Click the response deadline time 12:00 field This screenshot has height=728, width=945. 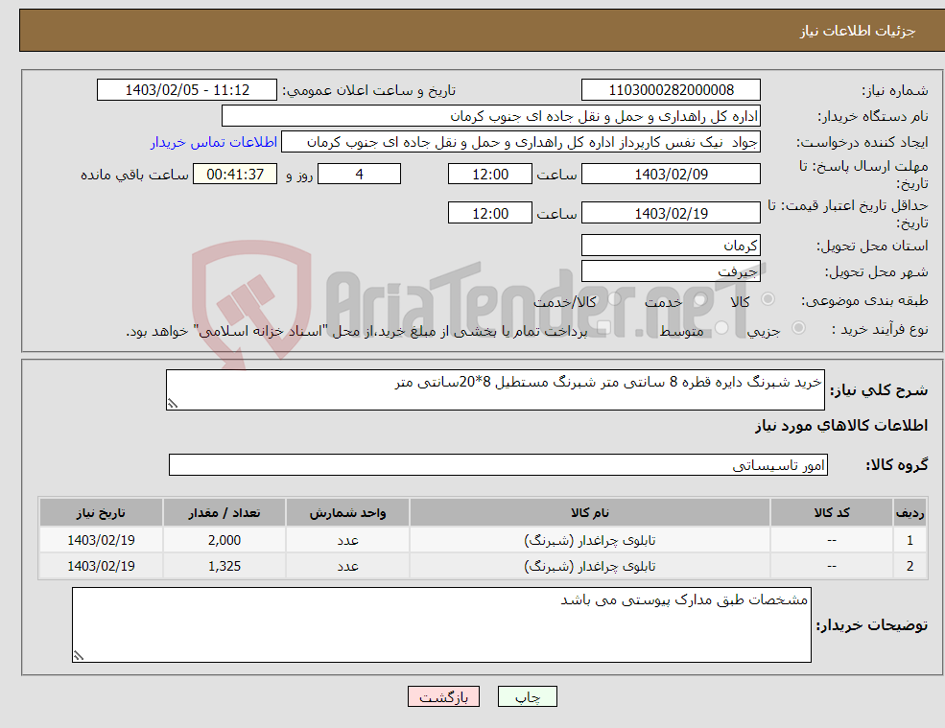click(x=490, y=175)
